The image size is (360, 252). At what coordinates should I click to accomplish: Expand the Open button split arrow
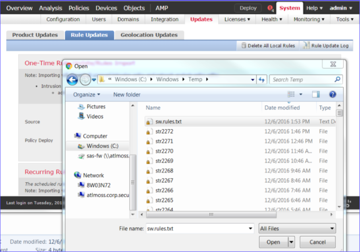tap(292, 242)
